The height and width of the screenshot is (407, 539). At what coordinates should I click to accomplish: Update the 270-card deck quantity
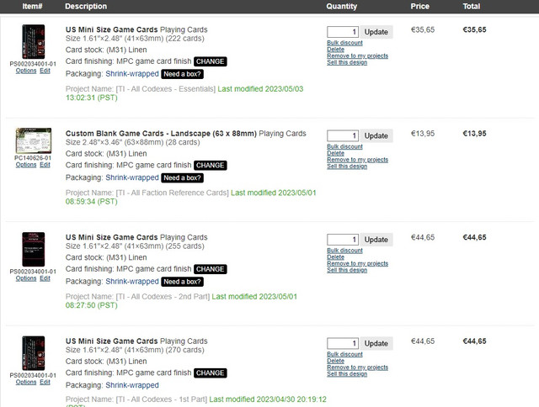(376, 344)
